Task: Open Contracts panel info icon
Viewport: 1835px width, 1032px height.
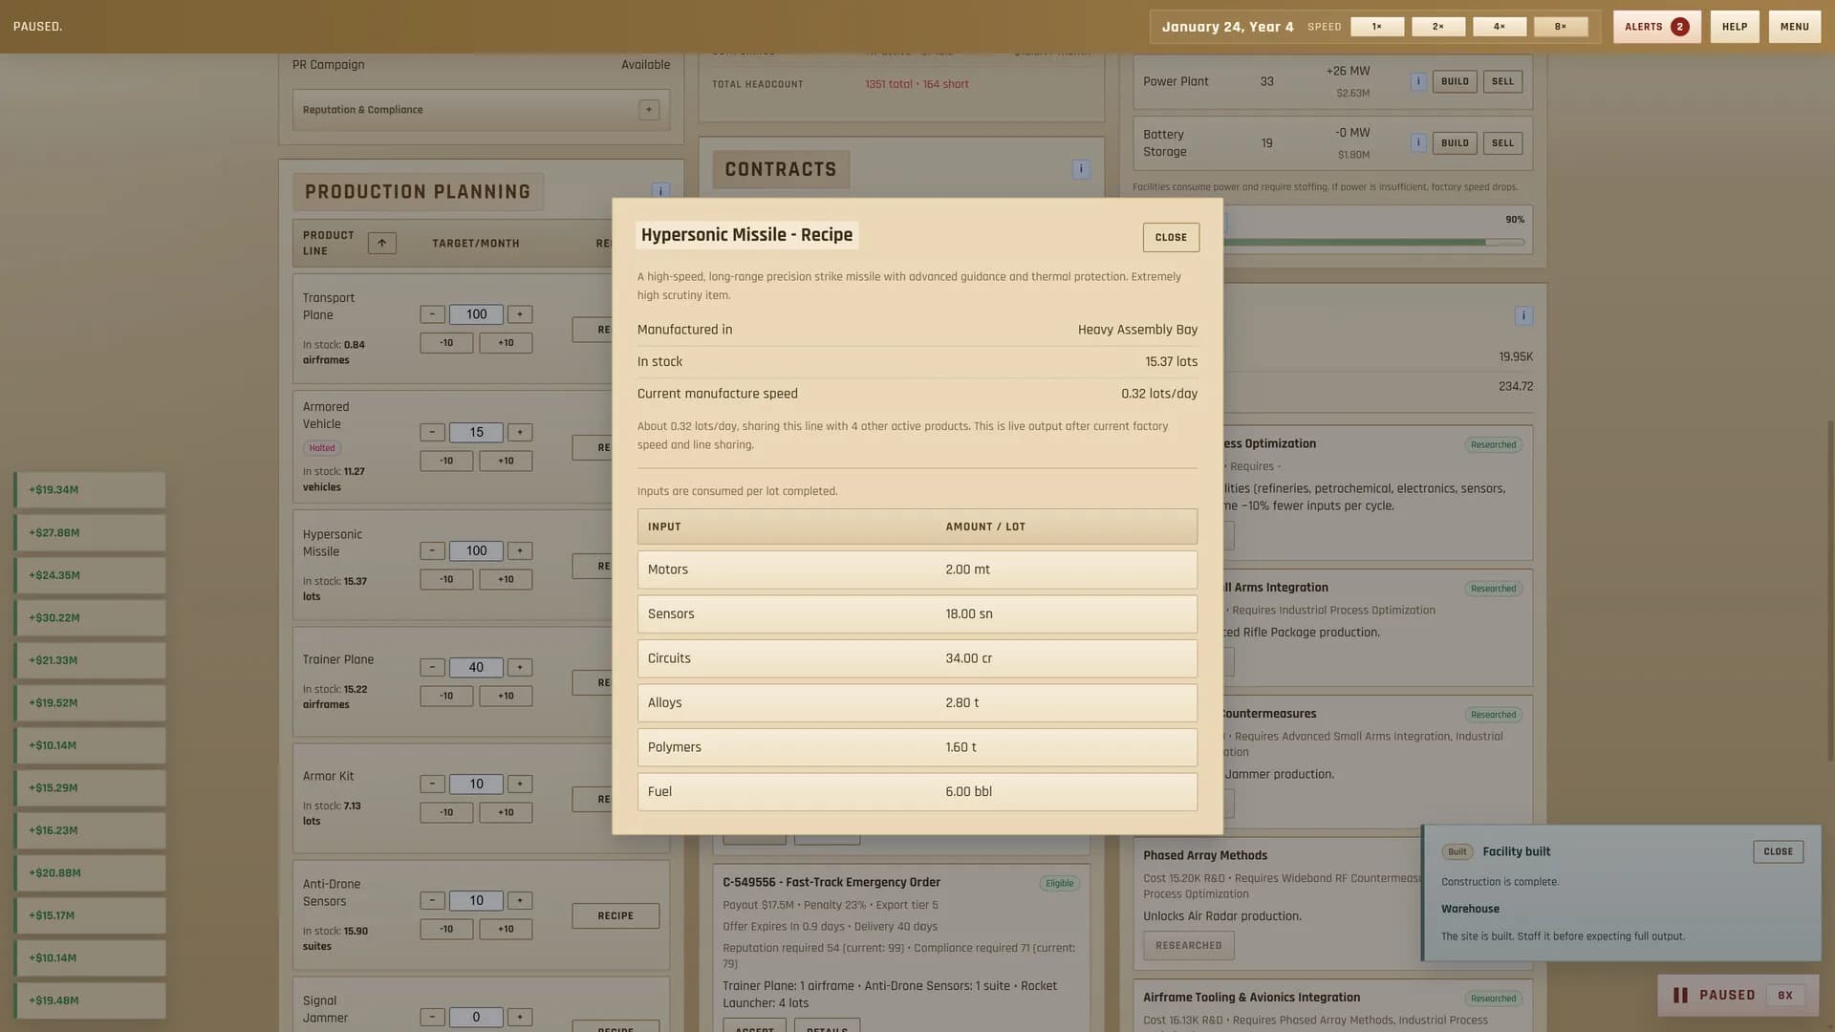Action: pos(1081,169)
